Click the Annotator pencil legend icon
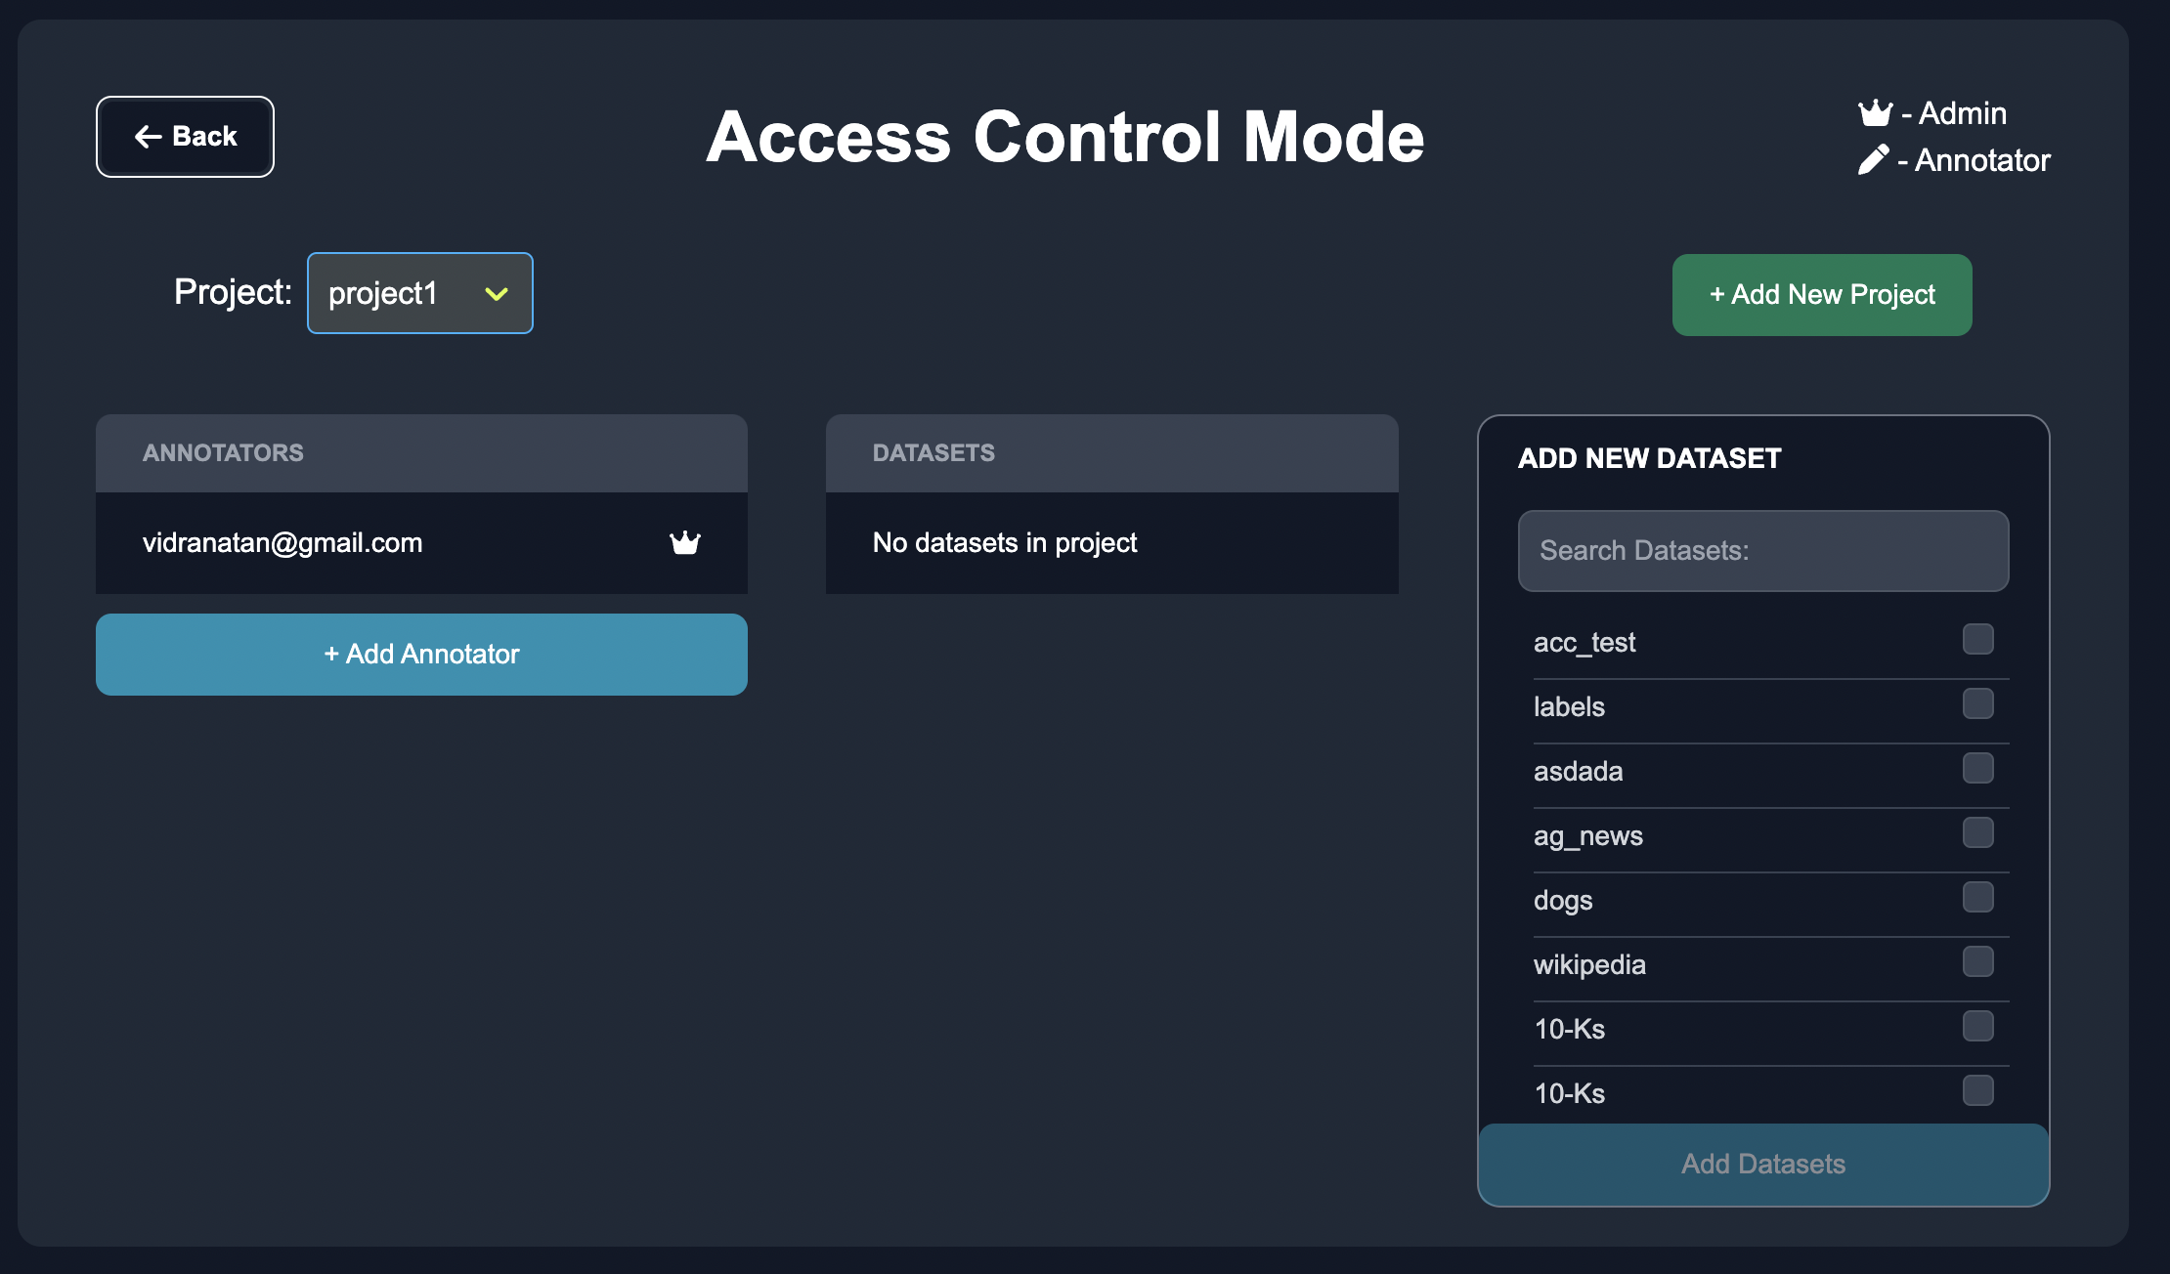 tap(1873, 160)
